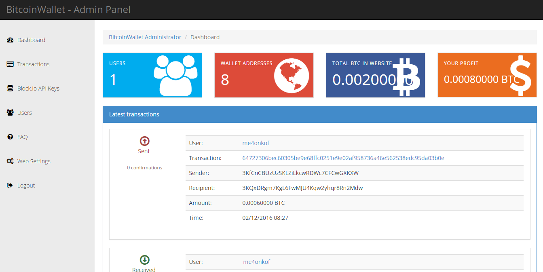Click the 0.00080000 BTC profit value
543x272 pixels.
click(x=482, y=79)
